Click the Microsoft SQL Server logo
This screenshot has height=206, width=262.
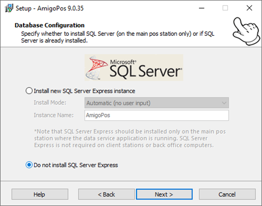tap(134, 67)
